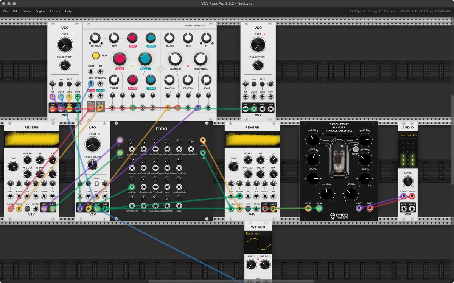The image size is (454, 283).
Task: Click the DELAY TIME knob on Fusion Delay
Action: [x=365, y=140]
